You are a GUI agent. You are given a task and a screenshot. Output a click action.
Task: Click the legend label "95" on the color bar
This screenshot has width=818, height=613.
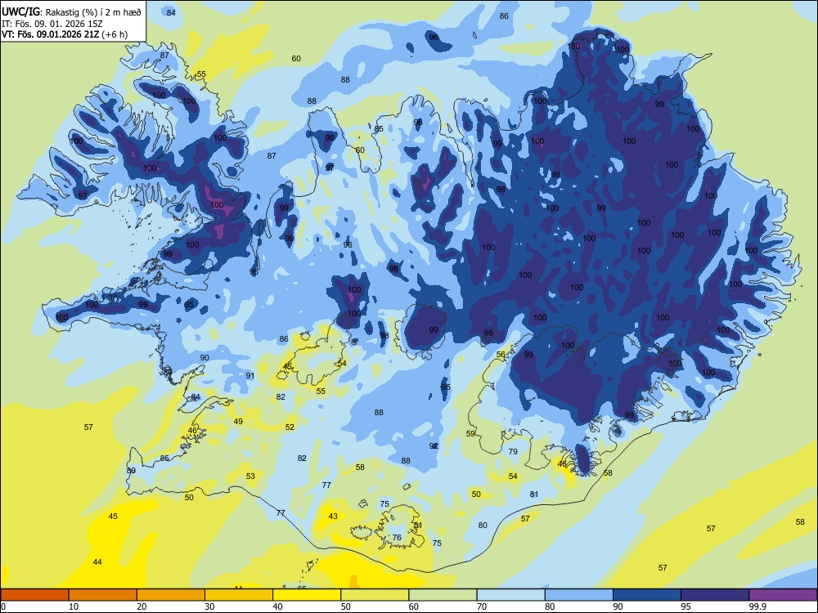(x=685, y=606)
